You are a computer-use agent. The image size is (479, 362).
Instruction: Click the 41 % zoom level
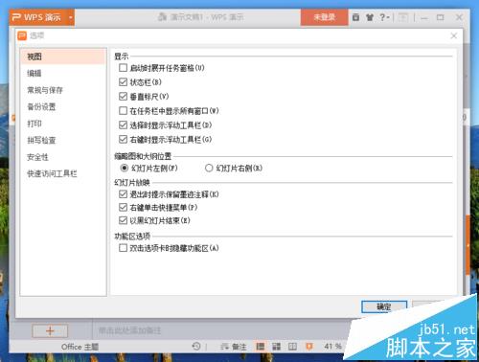click(x=332, y=346)
